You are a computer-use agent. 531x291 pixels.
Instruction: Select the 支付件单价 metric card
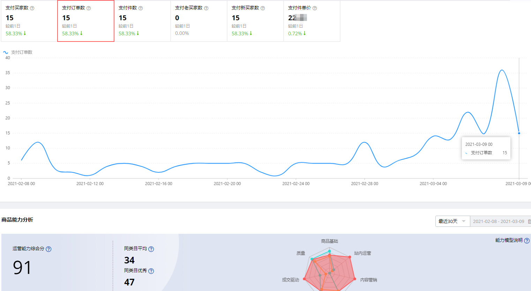(312, 21)
